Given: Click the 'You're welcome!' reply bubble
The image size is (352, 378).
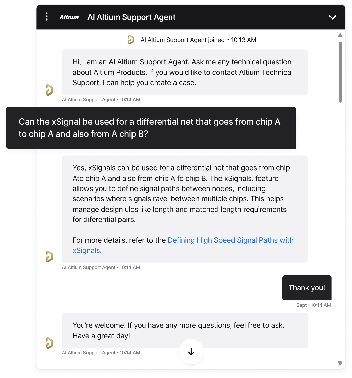Looking at the screenshot, I should (x=185, y=330).
